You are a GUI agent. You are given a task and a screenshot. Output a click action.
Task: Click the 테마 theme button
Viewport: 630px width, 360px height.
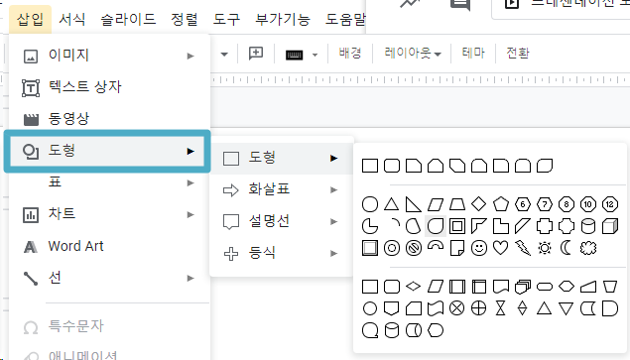click(x=473, y=53)
